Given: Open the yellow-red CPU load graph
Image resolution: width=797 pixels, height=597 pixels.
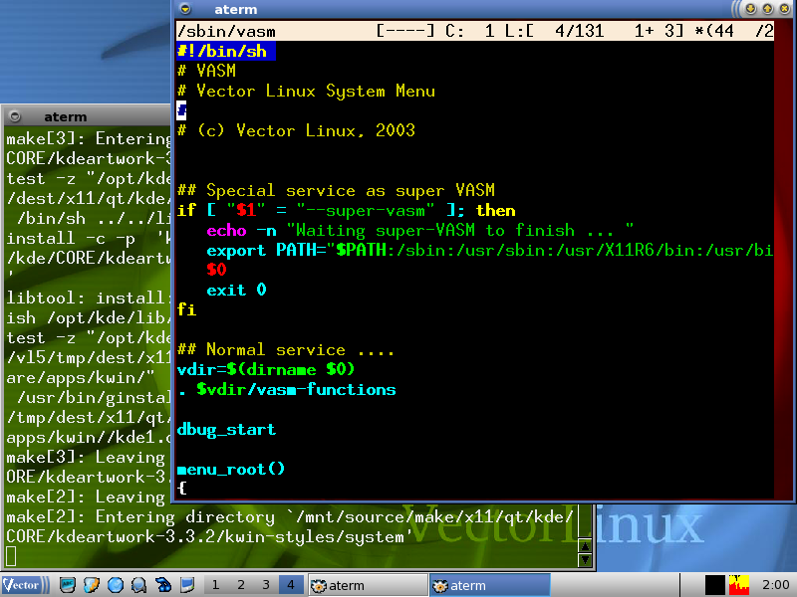Looking at the screenshot, I should click(x=738, y=585).
